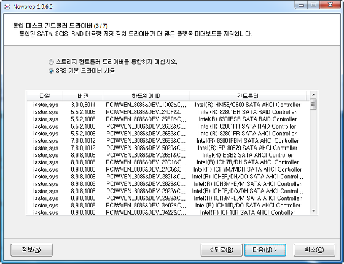Click hardware ID PCI\VEN_8086&DEV_2922 cell
The image size is (344, 264).
coord(146,191)
